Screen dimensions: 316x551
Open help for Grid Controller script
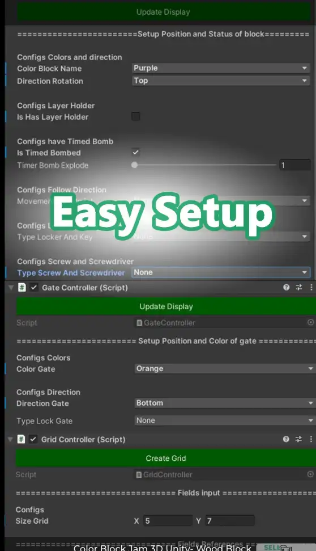(x=286, y=439)
